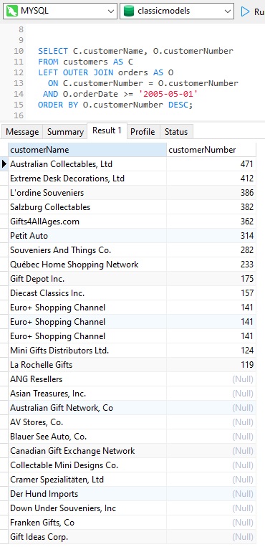265x547 pixels.
Task: Click customer number 124 cell
Action: coord(211,351)
